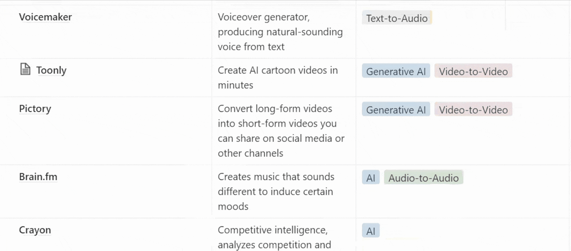Viewport: 571px width, 251px height.
Task: Edit the Toonly cartoon videos description
Action: 284,78
